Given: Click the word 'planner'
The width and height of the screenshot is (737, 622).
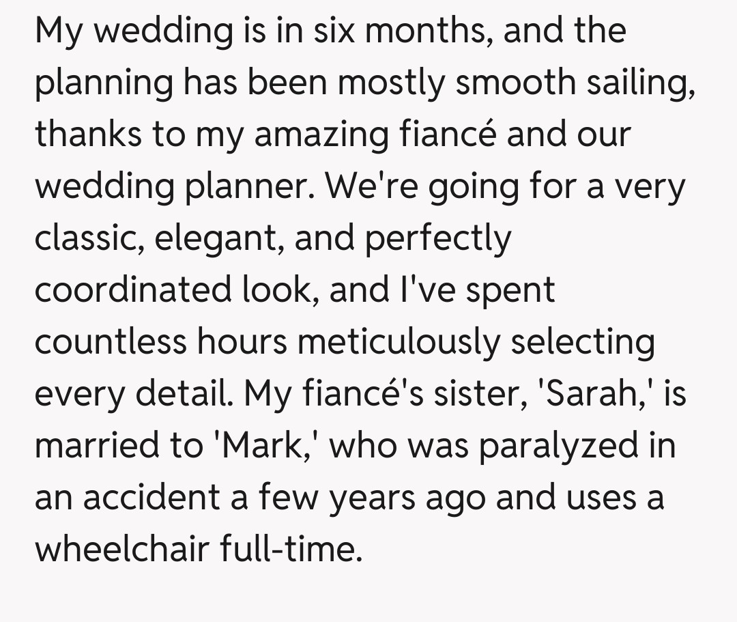Looking at the screenshot, I should pyautogui.click(x=249, y=186).
